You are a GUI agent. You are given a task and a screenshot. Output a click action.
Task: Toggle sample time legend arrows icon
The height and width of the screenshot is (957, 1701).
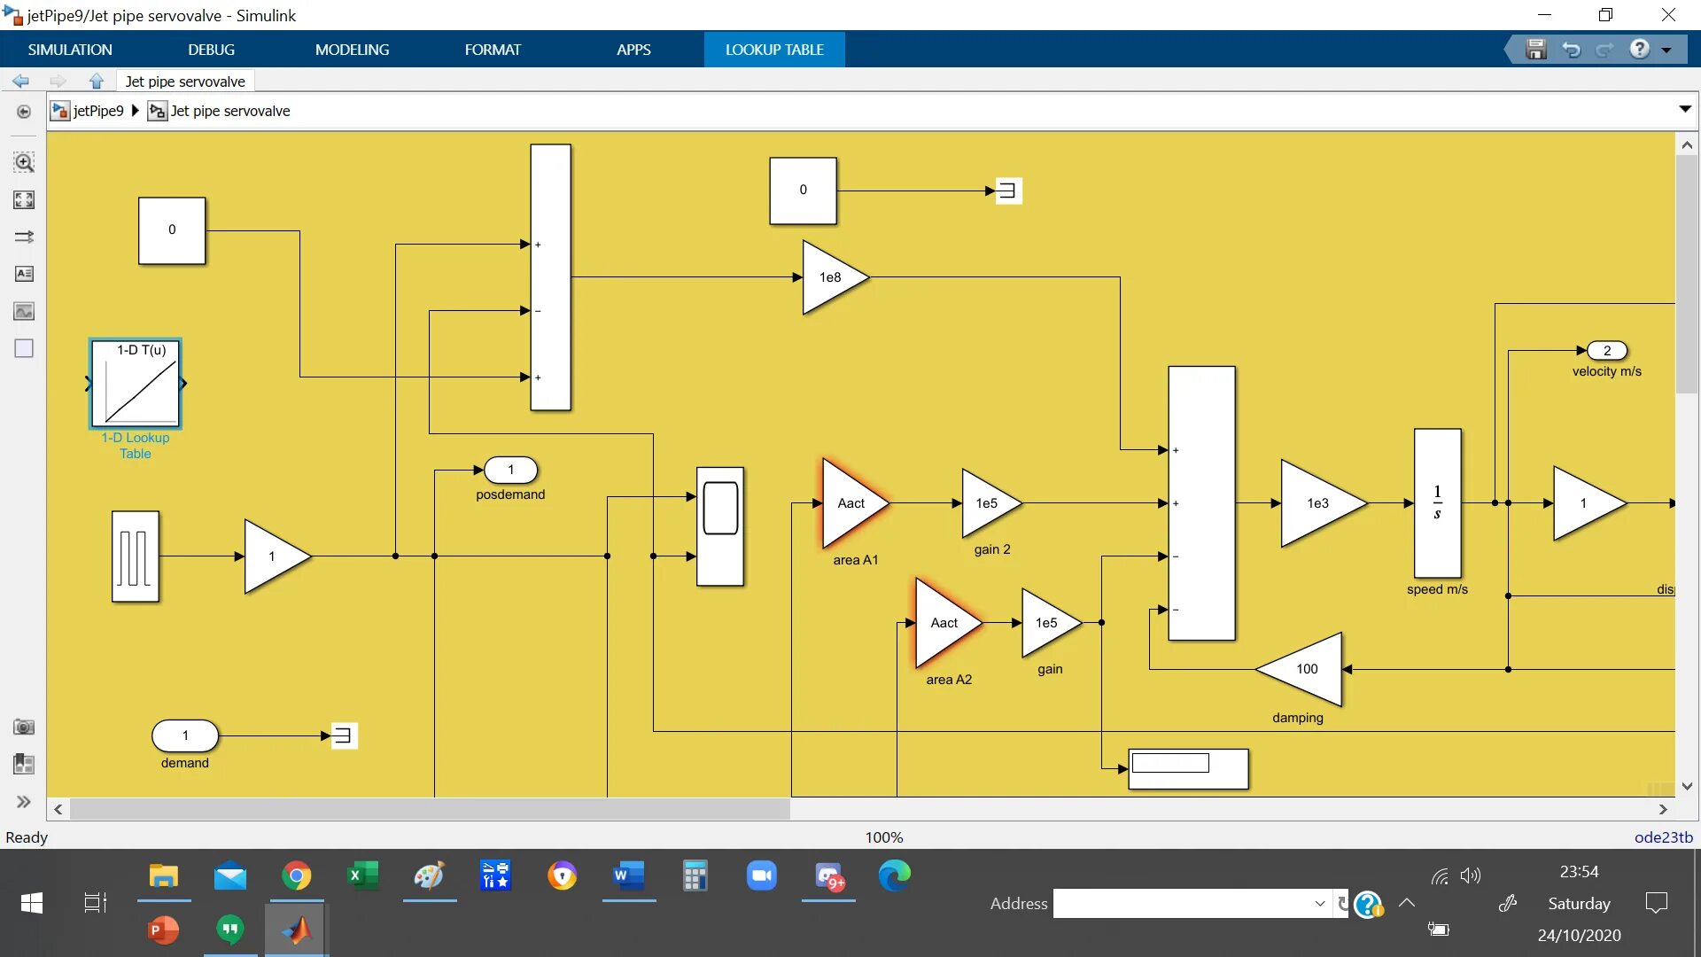(x=24, y=237)
